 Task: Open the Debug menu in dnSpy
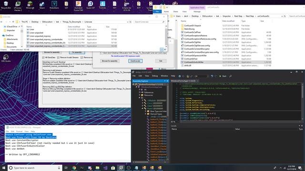click(x=155, y=76)
